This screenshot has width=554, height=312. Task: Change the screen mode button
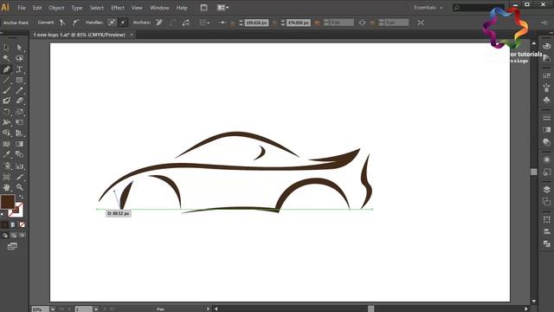tap(12, 246)
